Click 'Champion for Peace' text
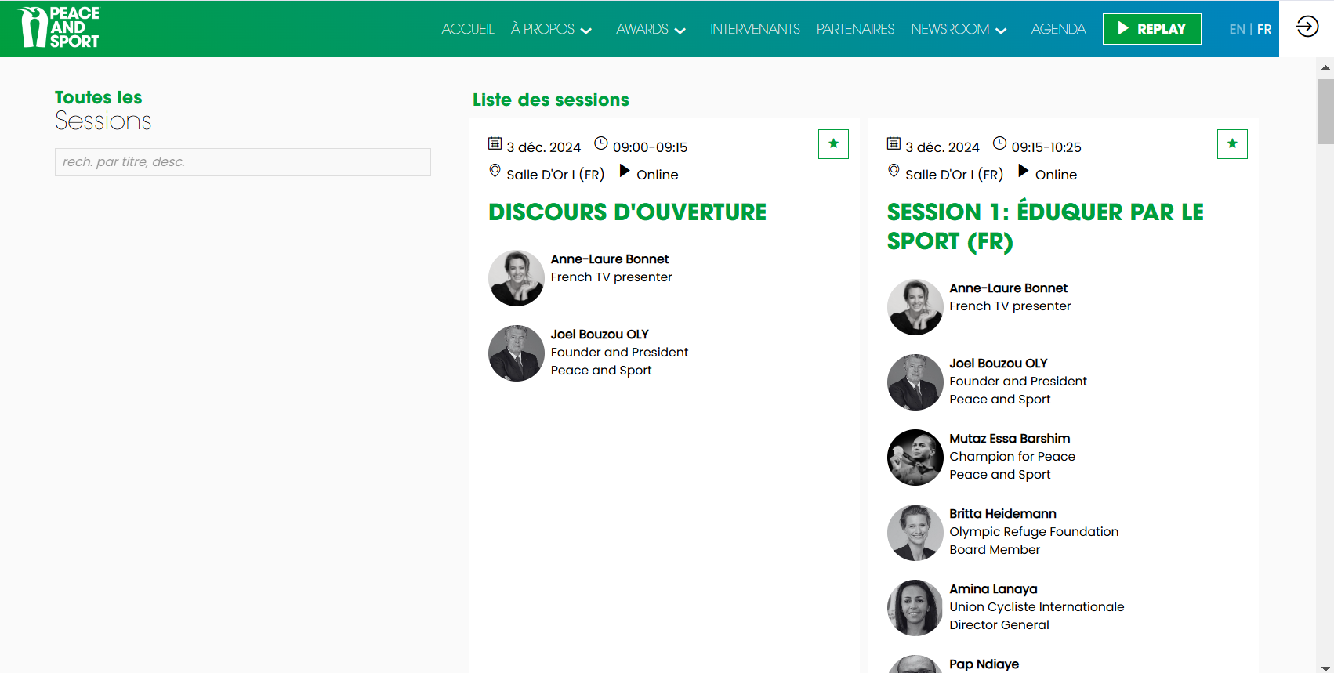 [x=1012, y=457]
